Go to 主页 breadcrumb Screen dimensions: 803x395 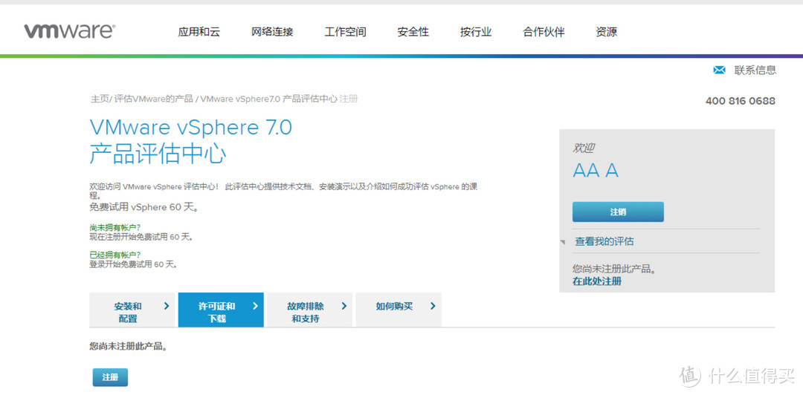(100, 99)
